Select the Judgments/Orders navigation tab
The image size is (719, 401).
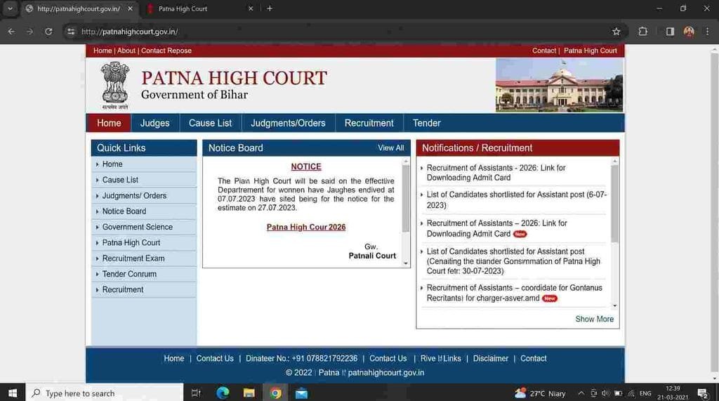coord(288,123)
